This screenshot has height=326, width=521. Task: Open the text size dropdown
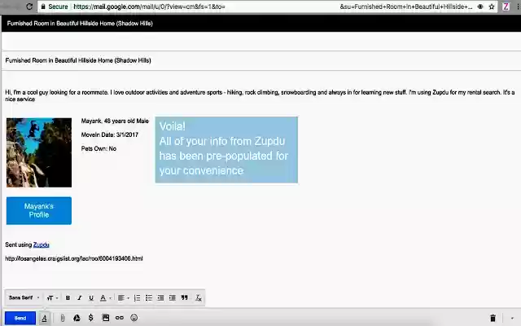click(x=52, y=298)
